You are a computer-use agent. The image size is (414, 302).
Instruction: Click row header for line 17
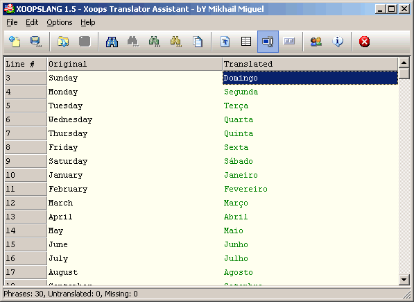click(x=26, y=272)
